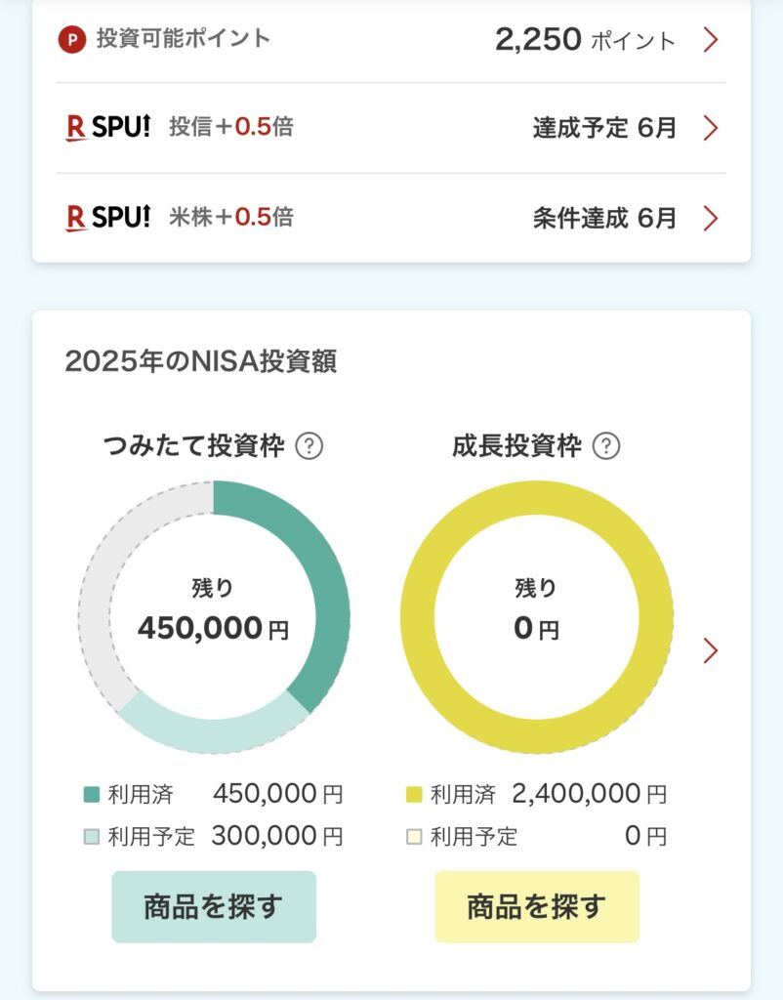The width and height of the screenshot is (783, 1000).
Task: Click the SPU logo beside 米株+0.5倍
Action: pos(107,217)
